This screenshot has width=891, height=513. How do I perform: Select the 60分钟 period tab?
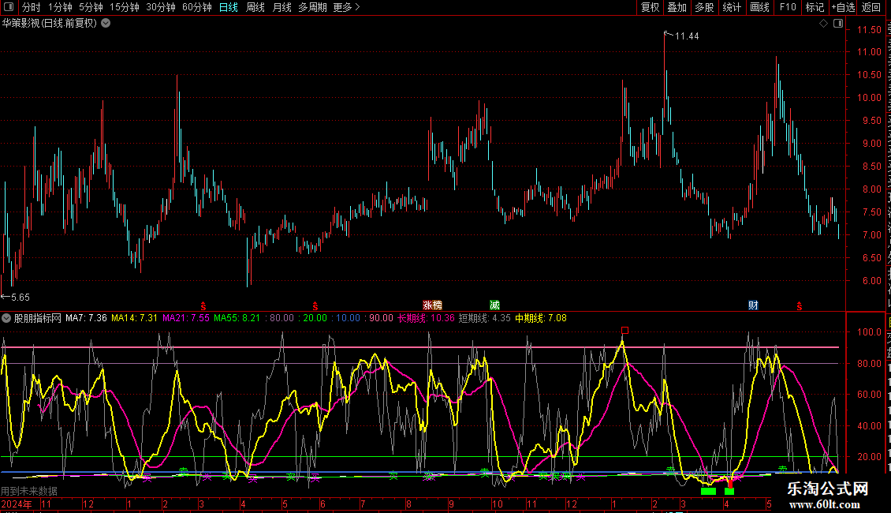196,7
